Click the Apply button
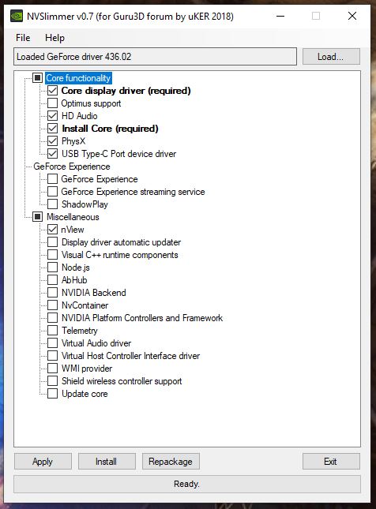 [43, 462]
